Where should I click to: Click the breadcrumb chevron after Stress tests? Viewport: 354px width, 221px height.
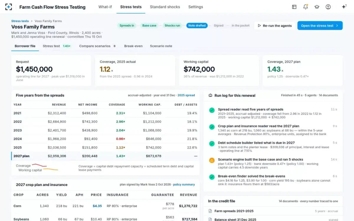point(32,21)
